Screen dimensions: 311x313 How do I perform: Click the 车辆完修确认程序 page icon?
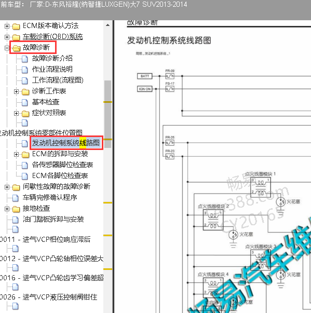coord(16,198)
